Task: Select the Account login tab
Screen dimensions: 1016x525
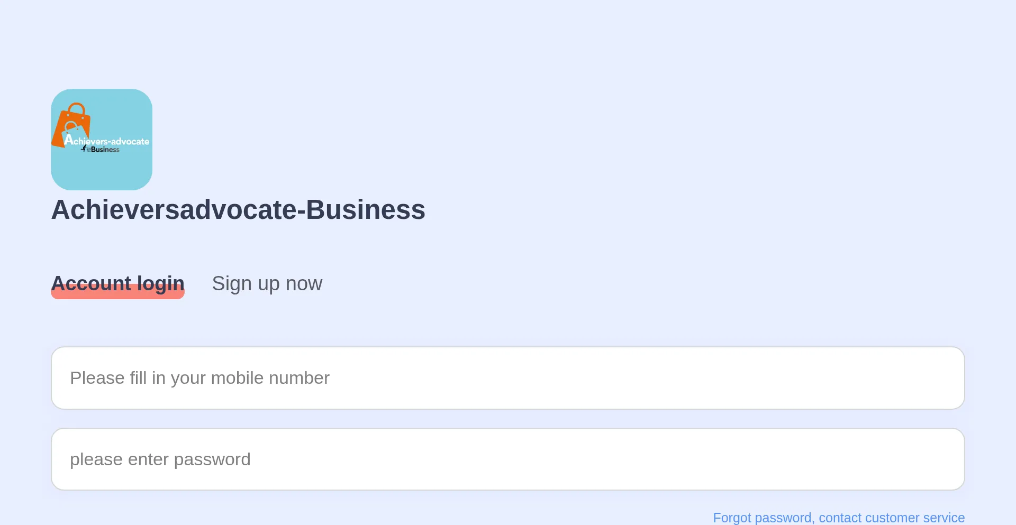Action: 117,283
